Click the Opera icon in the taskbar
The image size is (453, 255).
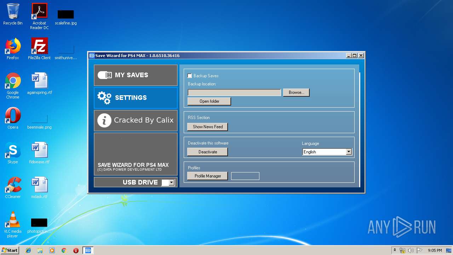coord(76,250)
